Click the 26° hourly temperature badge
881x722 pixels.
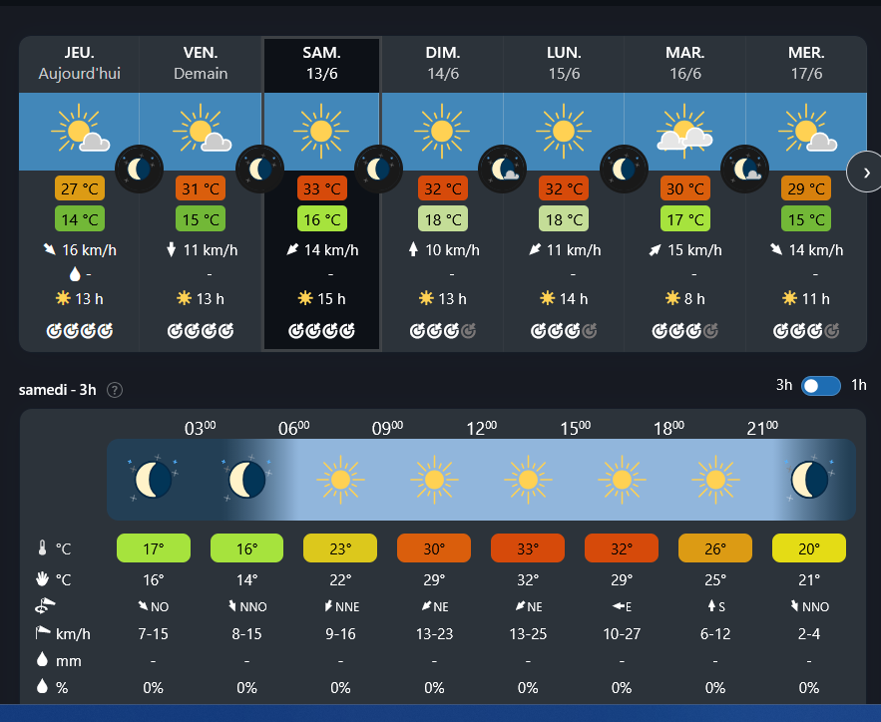point(715,547)
